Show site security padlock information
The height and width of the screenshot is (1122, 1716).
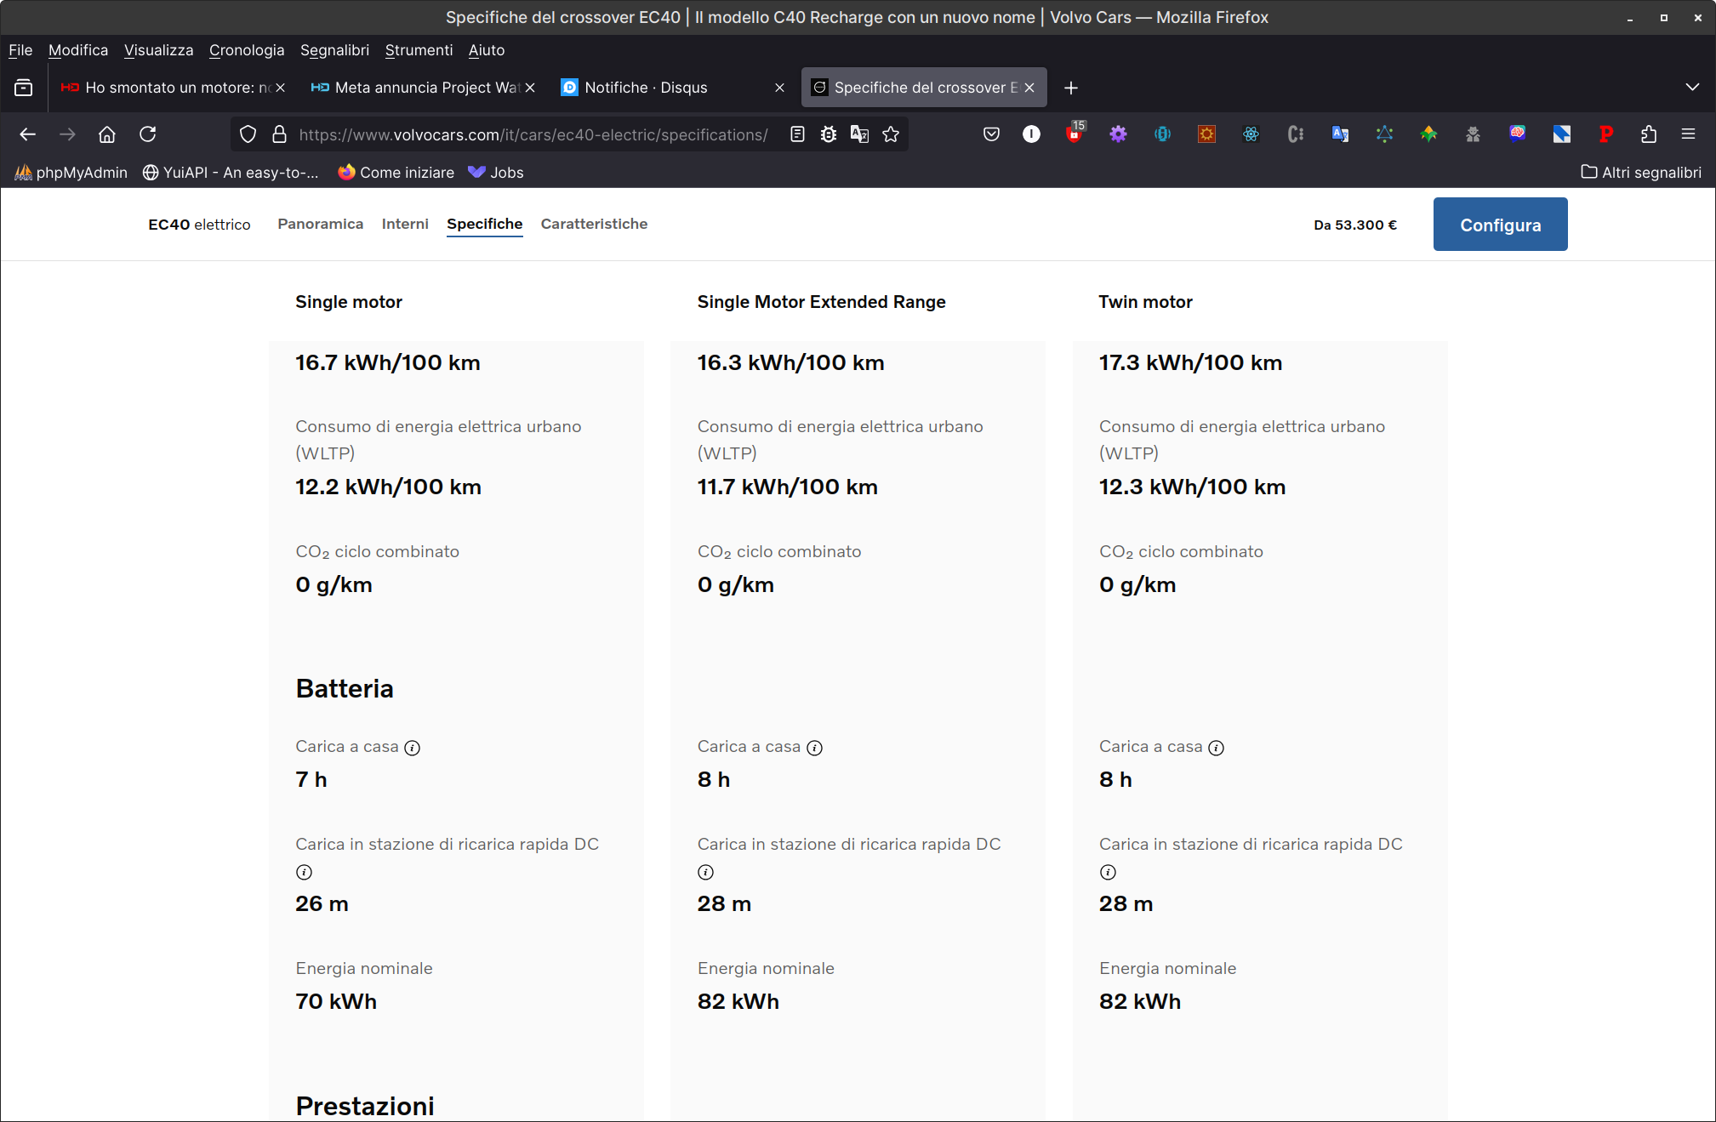click(279, 134)
